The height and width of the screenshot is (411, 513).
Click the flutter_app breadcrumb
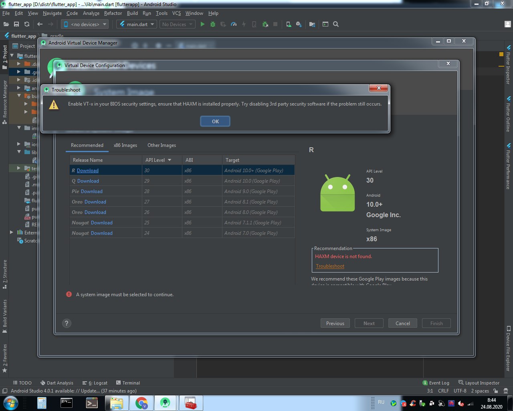pyautogui.click(x=20, y=36)
